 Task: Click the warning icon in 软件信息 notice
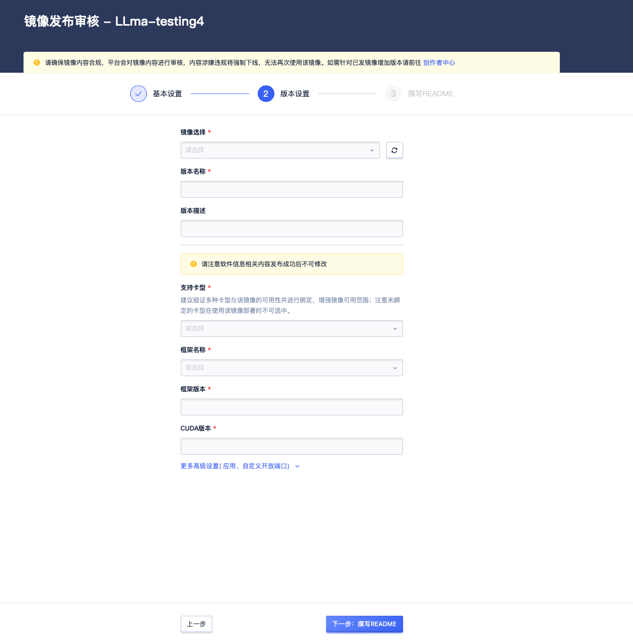point(193,264)
